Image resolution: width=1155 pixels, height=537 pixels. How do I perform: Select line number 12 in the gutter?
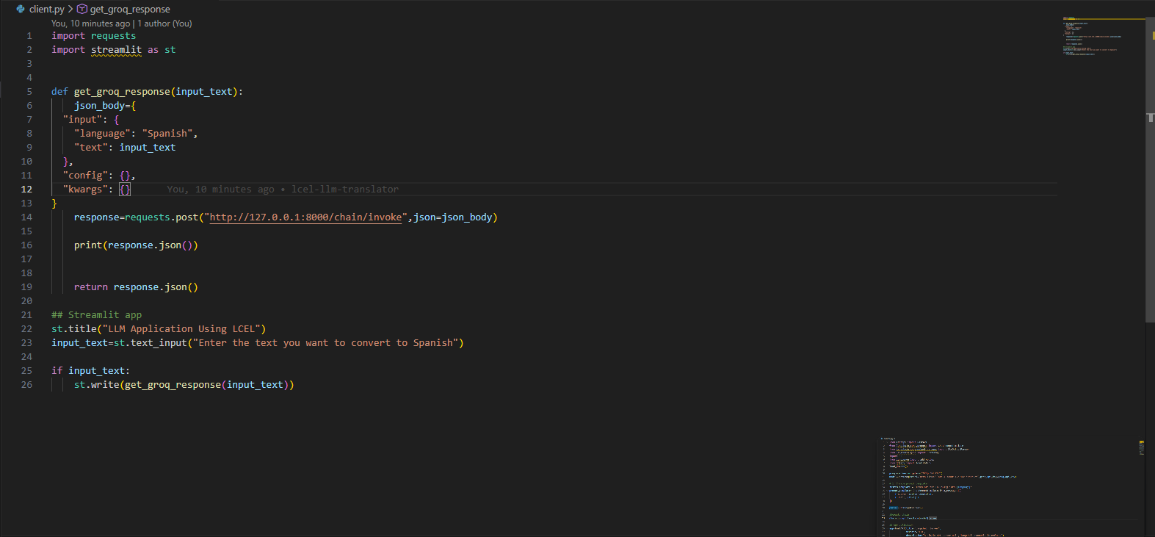coord(26,190)
